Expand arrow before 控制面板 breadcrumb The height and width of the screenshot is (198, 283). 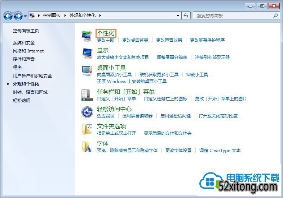[x=39, y=16]
